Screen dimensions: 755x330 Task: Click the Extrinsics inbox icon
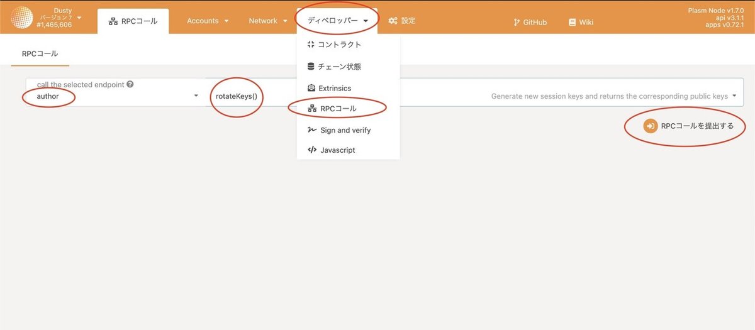(311, 88)
